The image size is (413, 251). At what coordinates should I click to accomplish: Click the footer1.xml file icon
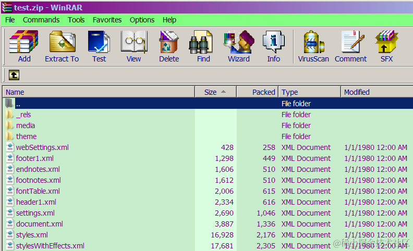(10, 158)
